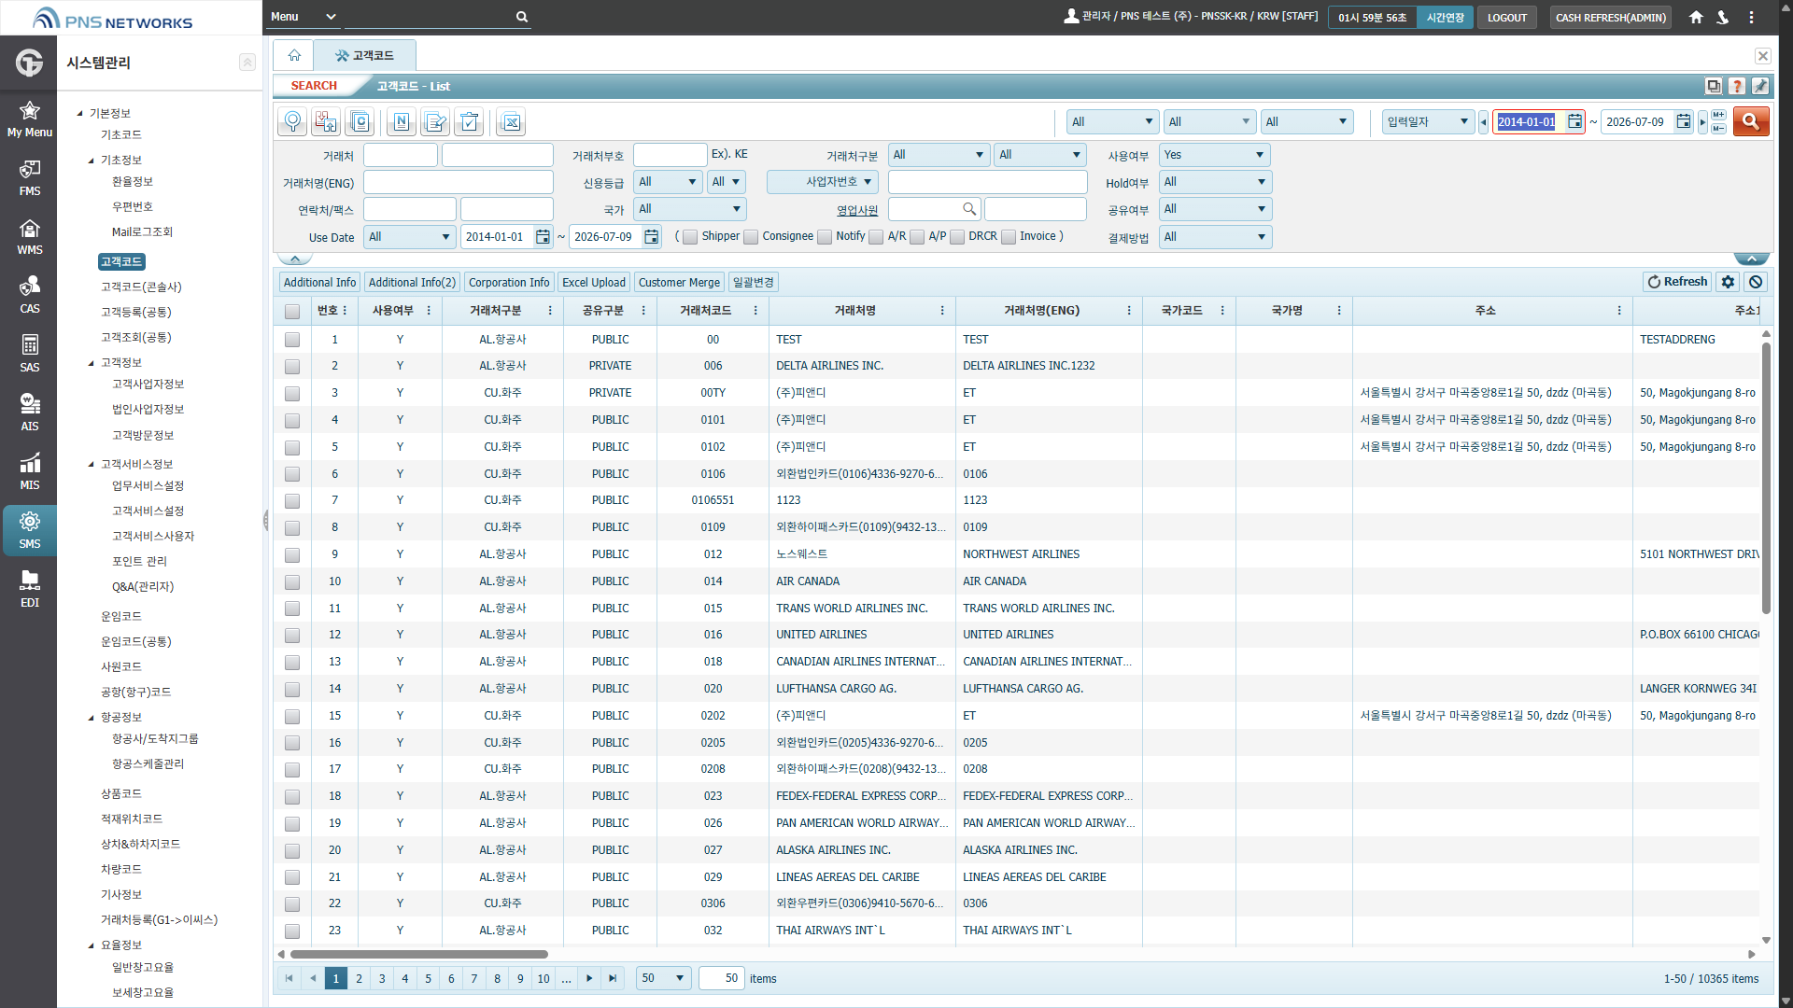Check the DRCR checkbox

[x=957, y=237]
